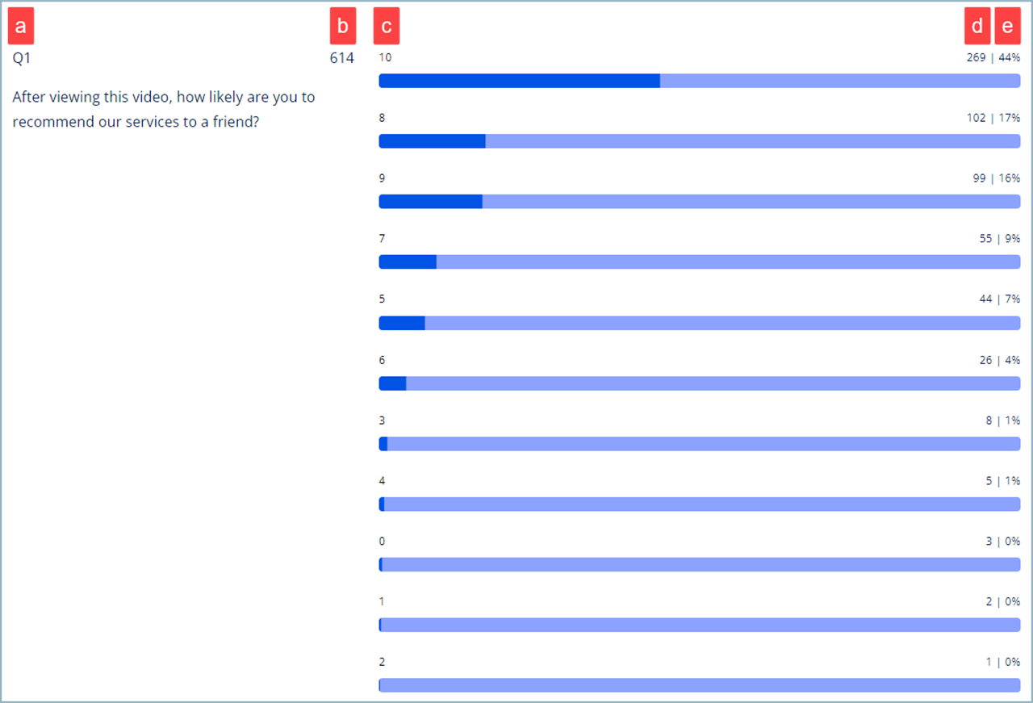Click the red 'e' callout marker
1033x703 pixels.
(1007, 27)
